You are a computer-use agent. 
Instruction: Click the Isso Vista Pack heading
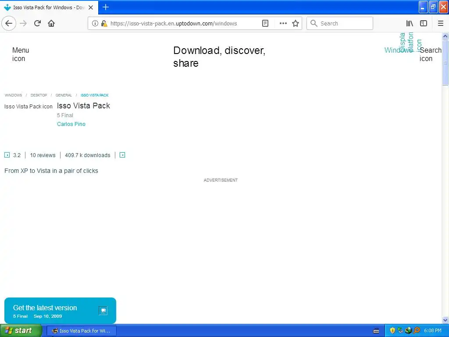[83, 106]
